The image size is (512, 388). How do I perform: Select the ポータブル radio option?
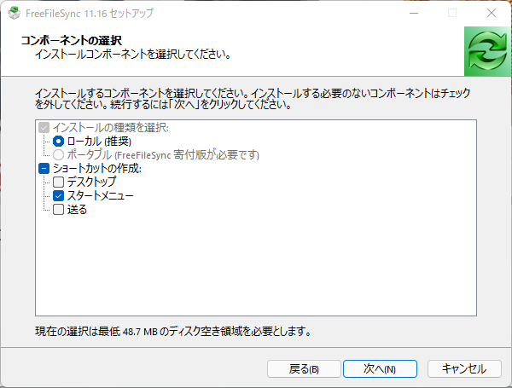coord(58,154)
